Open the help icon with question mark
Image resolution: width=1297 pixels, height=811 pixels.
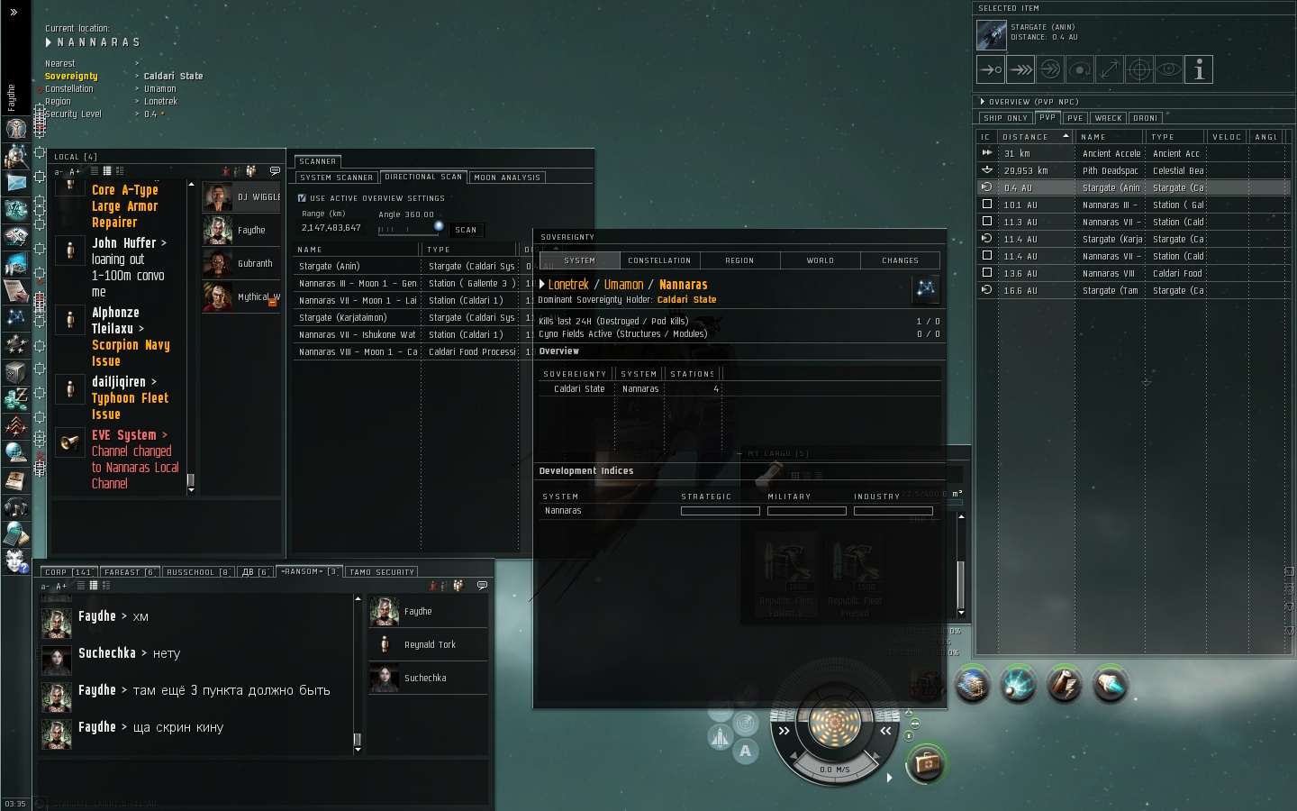(x=15, y=560)
